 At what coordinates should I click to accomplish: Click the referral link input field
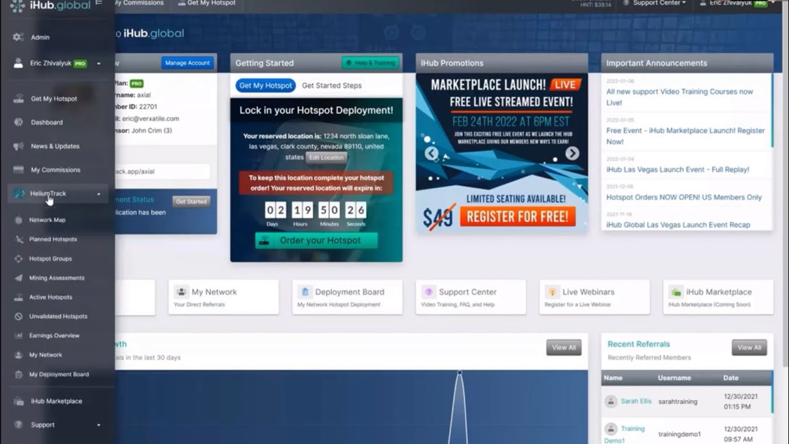pos(162,171)
